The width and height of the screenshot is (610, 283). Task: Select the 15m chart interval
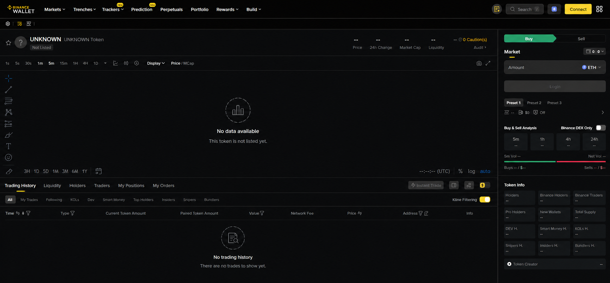click(x=64, y=63)
